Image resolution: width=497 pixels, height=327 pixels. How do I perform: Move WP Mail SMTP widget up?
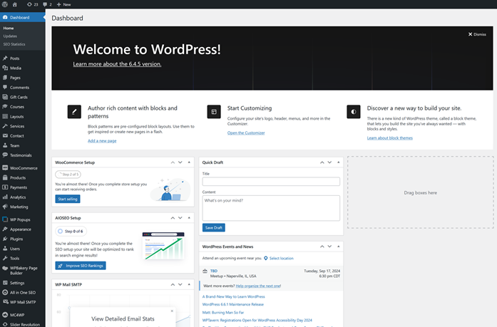coord(171,284)
